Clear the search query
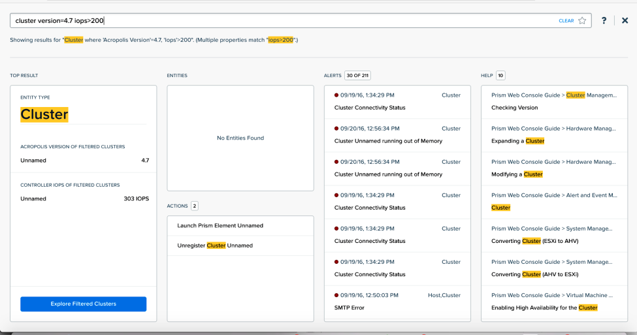The image size is (637, 335). coord(566,21)
